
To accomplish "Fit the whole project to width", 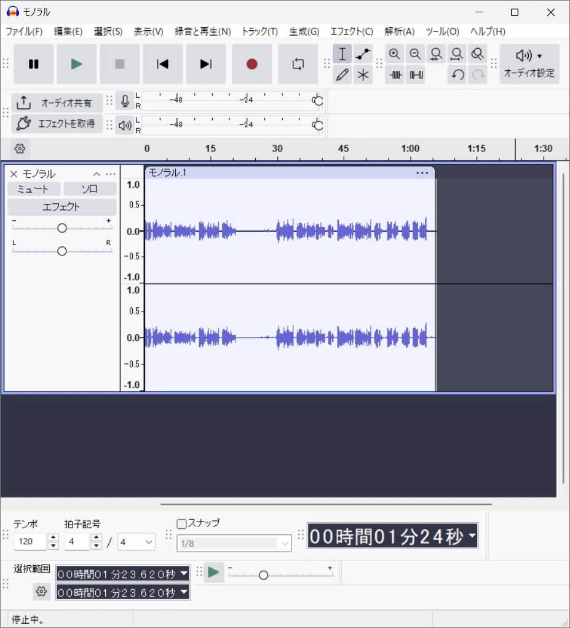I will (x=457, y=54).
